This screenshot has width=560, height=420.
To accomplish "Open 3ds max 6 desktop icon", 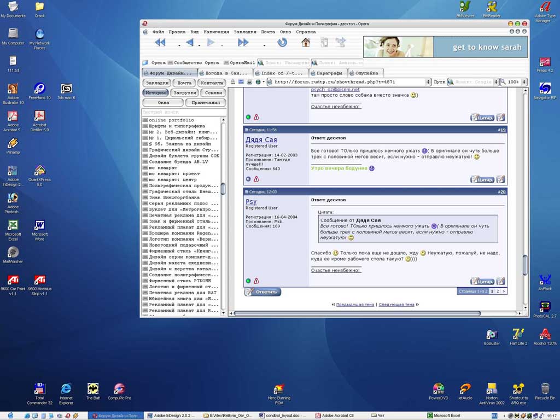I will 66,91.
